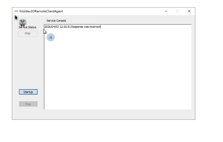Place caret at end of console log line

pyautogui.click(x=101, y=27)
